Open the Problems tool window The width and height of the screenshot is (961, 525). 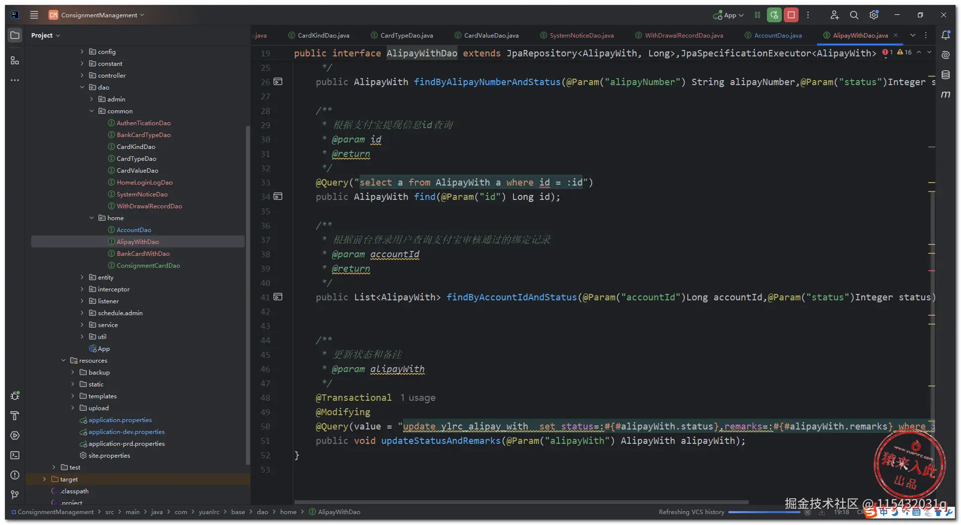(x=15, y=475)
